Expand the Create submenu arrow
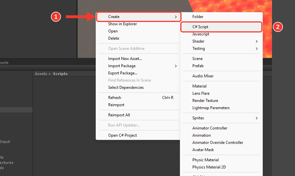 176,17
